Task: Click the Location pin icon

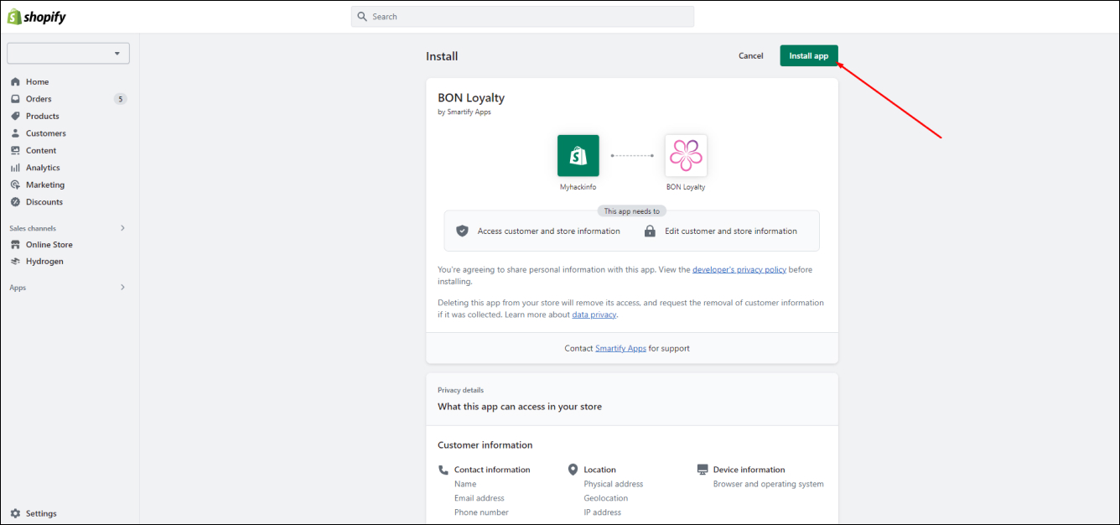Action: click(x=573, y=470)
